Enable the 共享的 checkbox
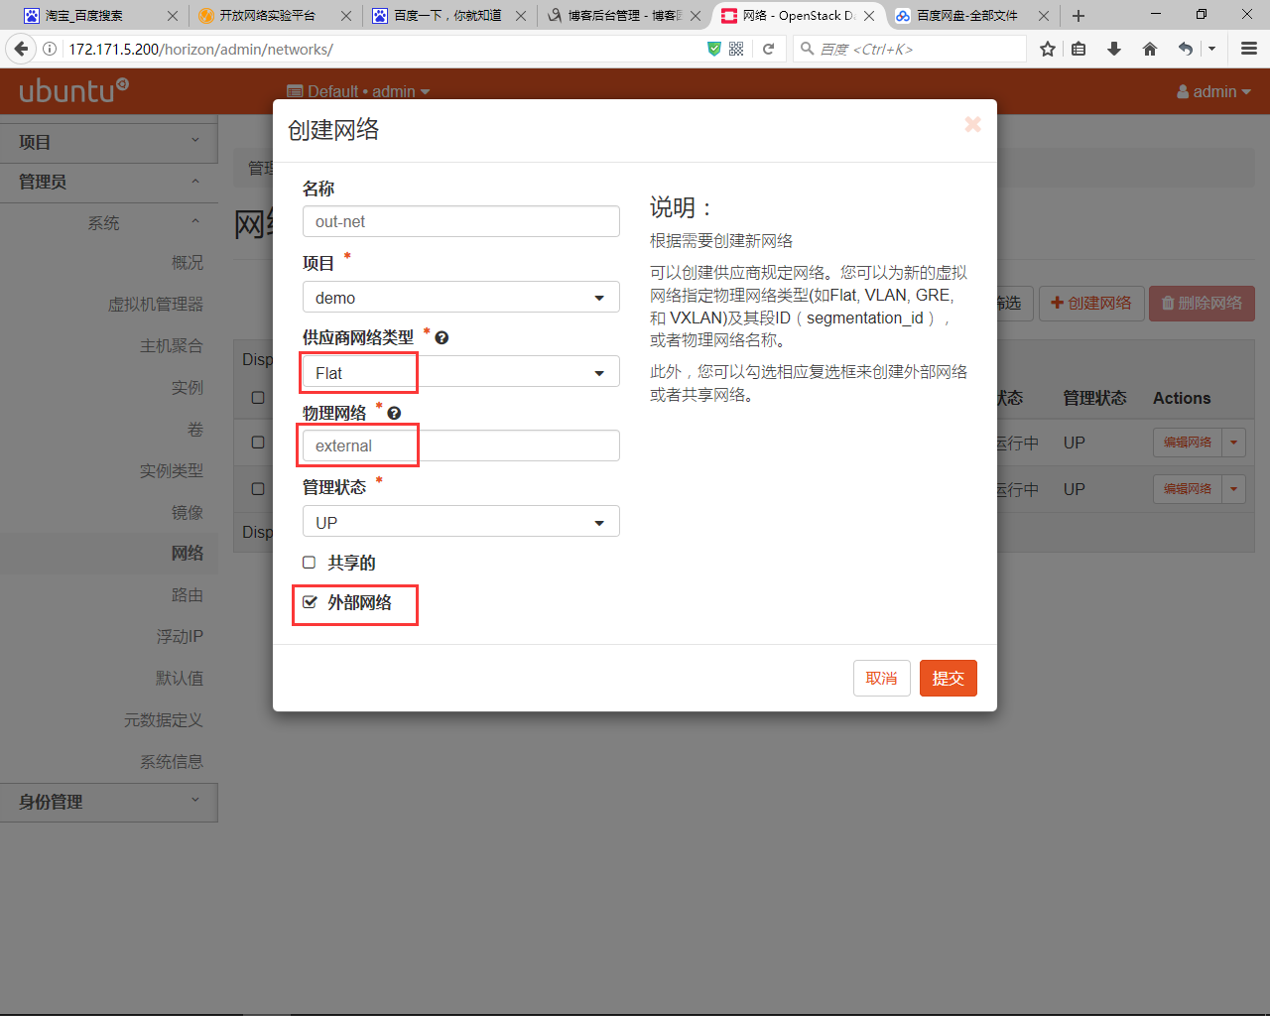 point(310,563)
